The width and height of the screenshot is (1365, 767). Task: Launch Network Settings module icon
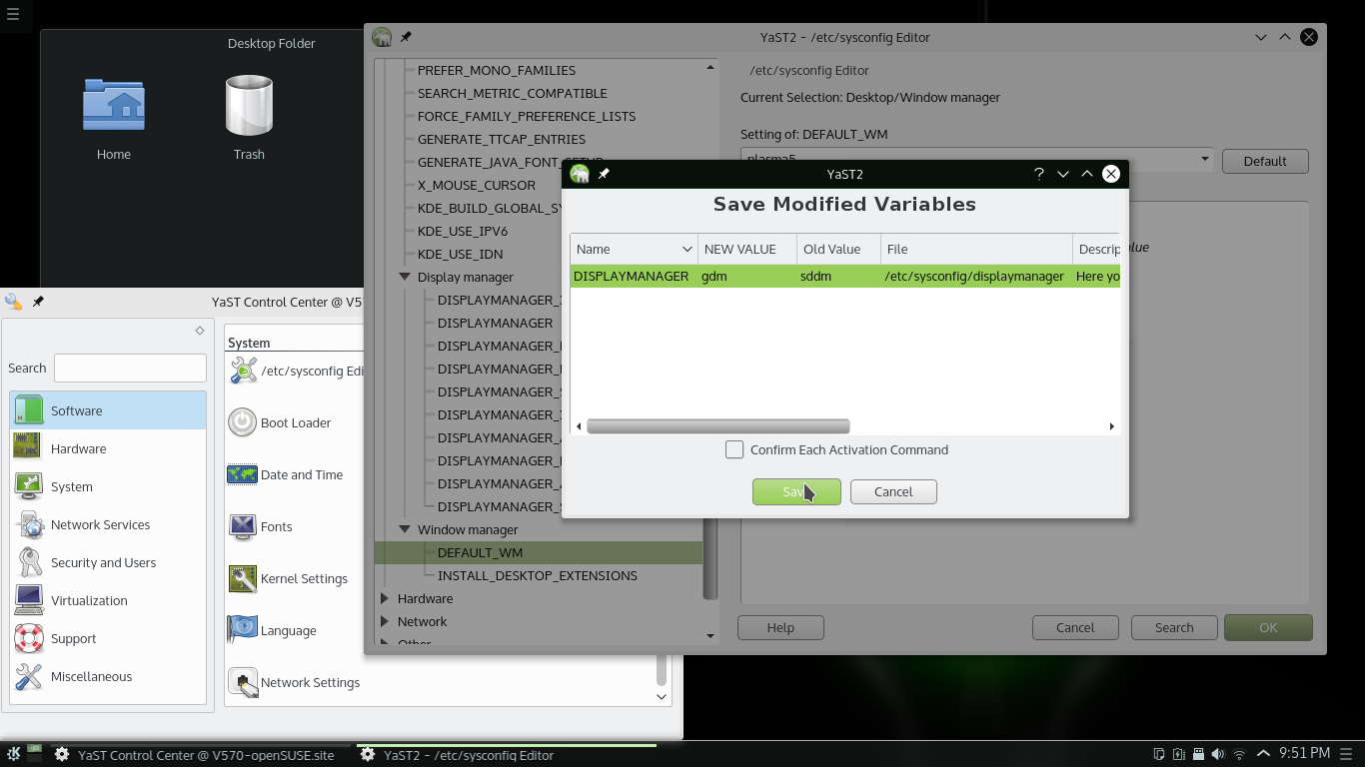[x=243, y=682]
